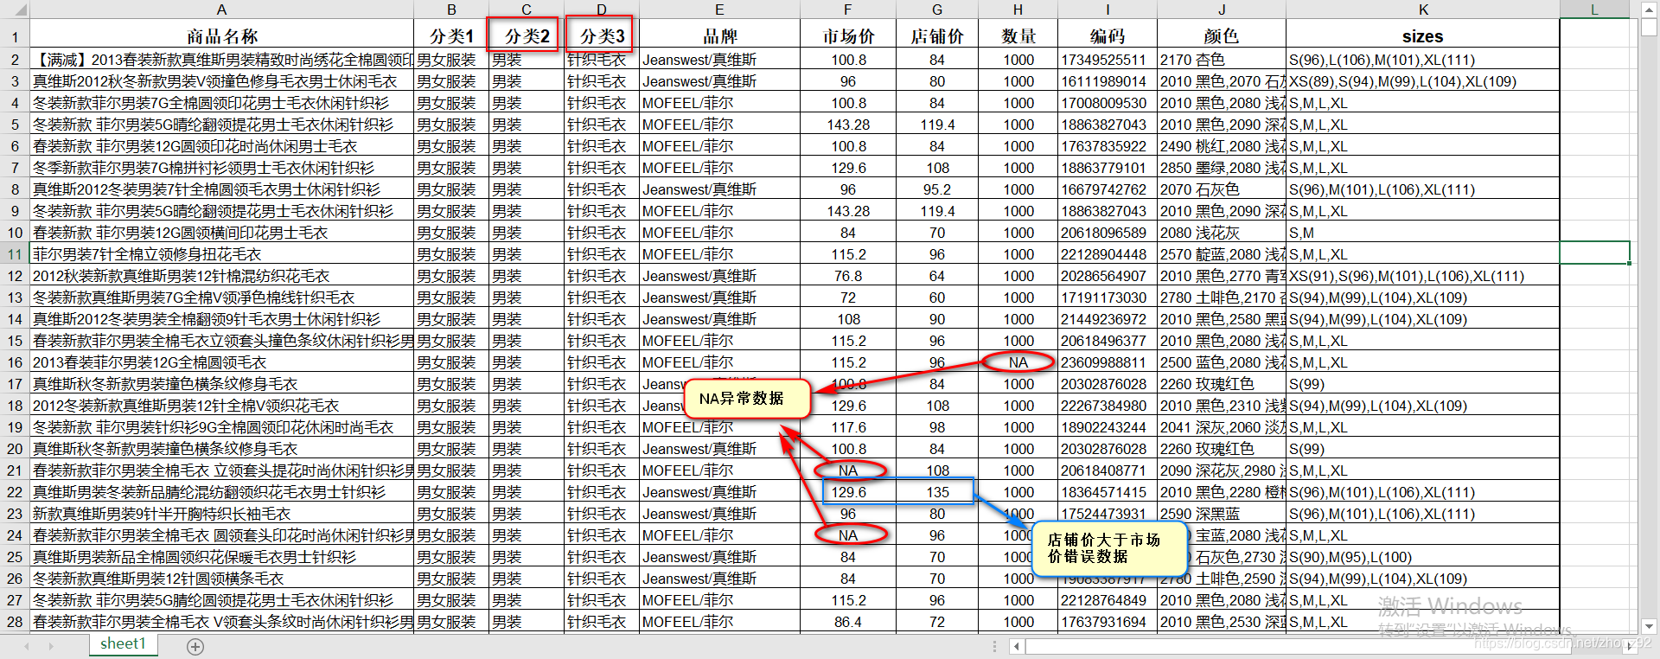Select market price 72 in row 13
This screenshot has width=1660, height=659.
847,298
